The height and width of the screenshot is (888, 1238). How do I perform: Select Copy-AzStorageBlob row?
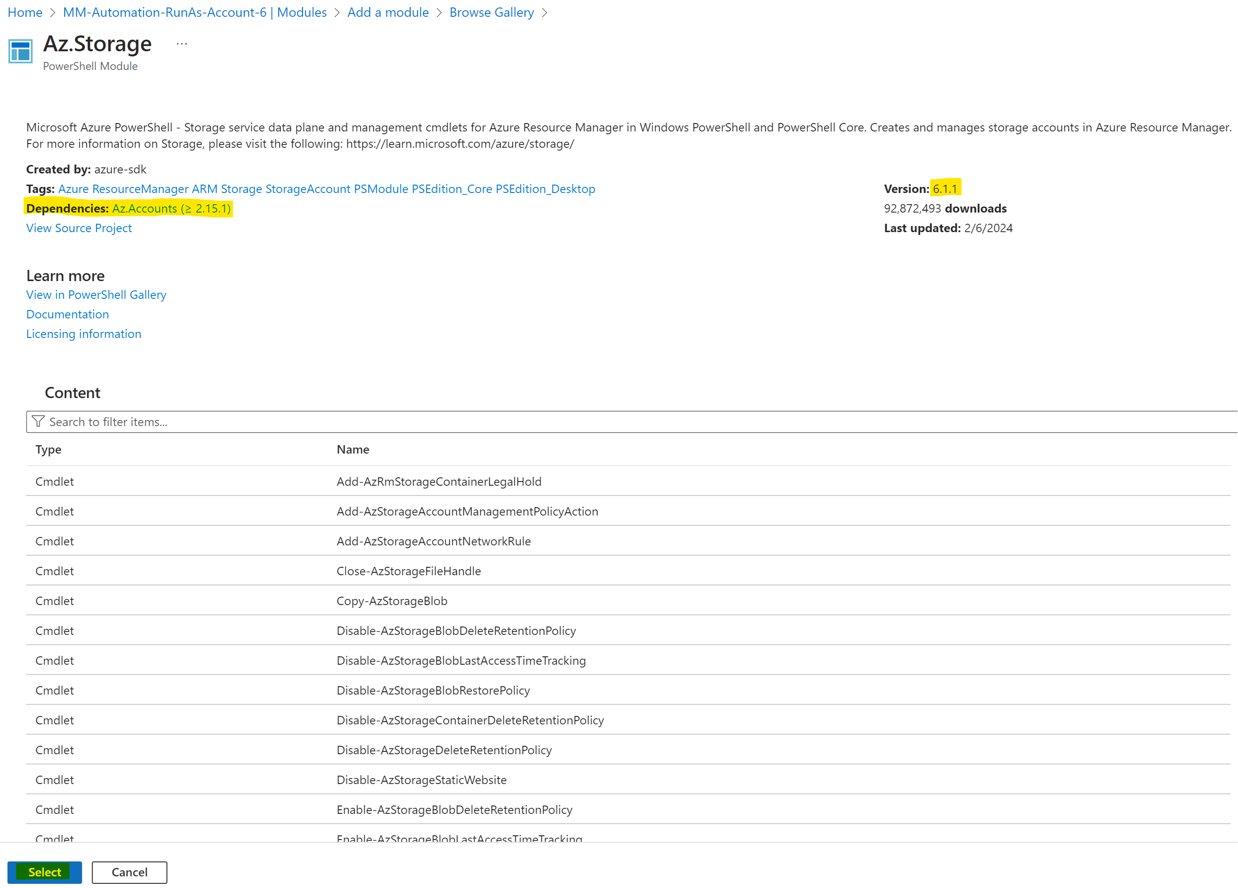click(628, 601)
